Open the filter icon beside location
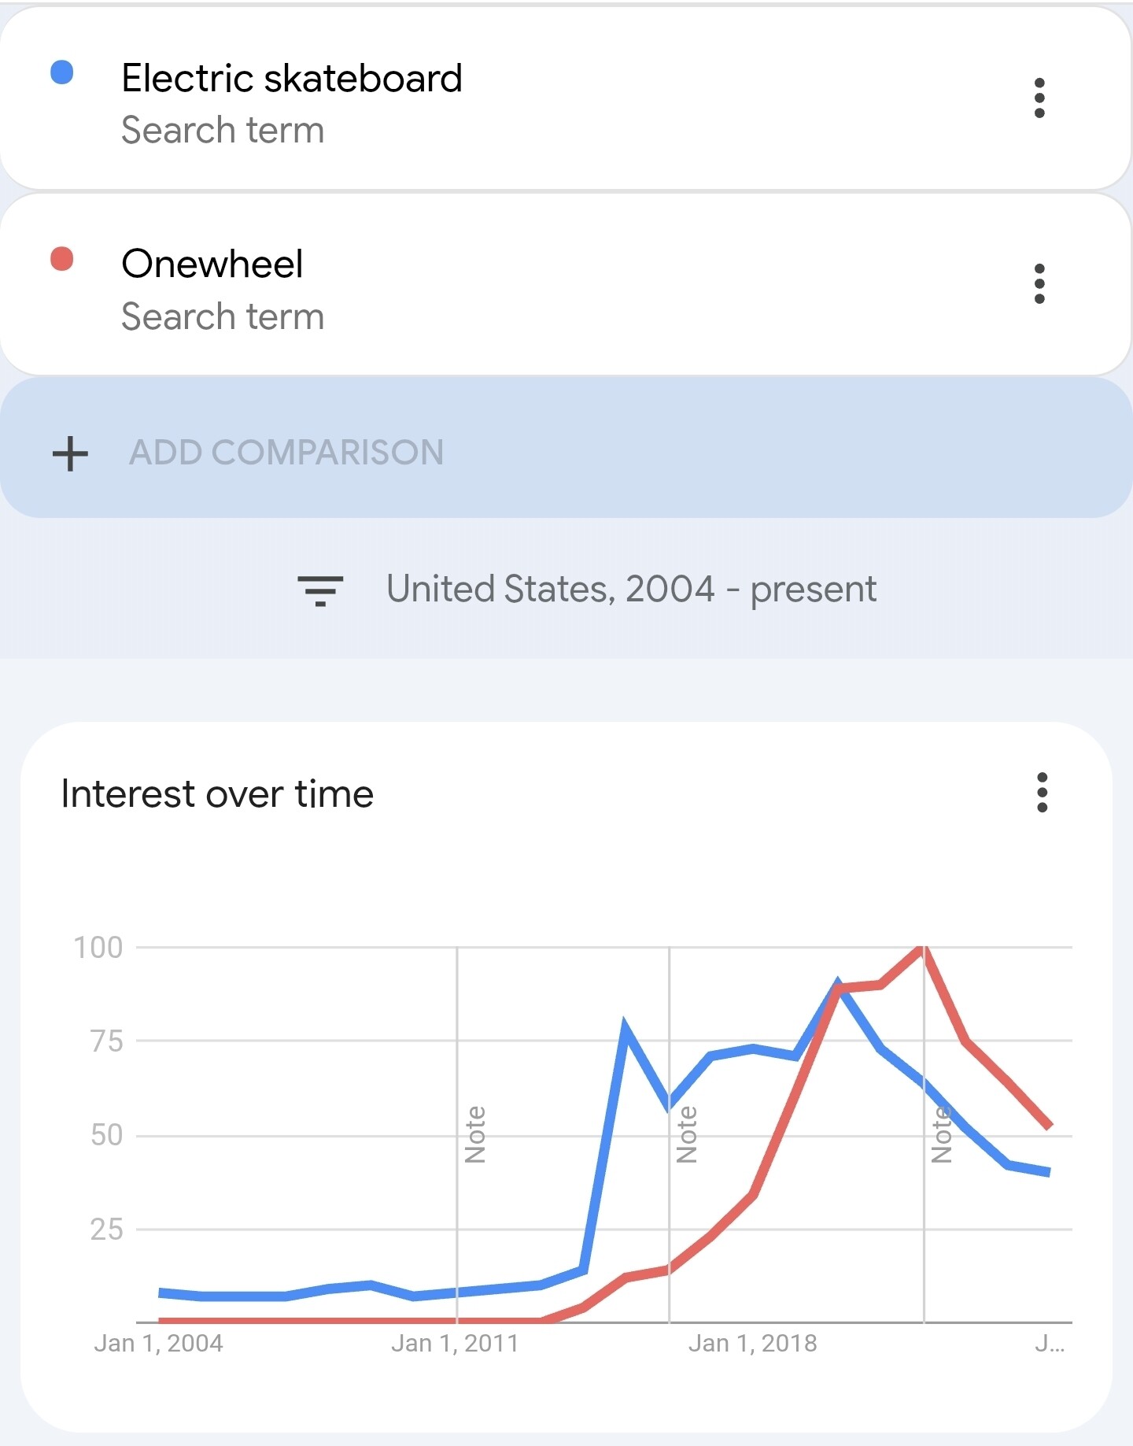This screenshot has height=1446, width=1133. tap(320, 590)
